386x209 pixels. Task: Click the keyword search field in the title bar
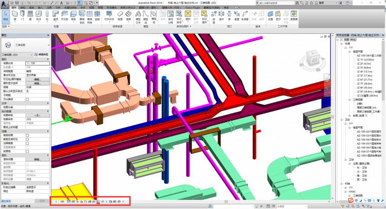click(x=276, y=3)
